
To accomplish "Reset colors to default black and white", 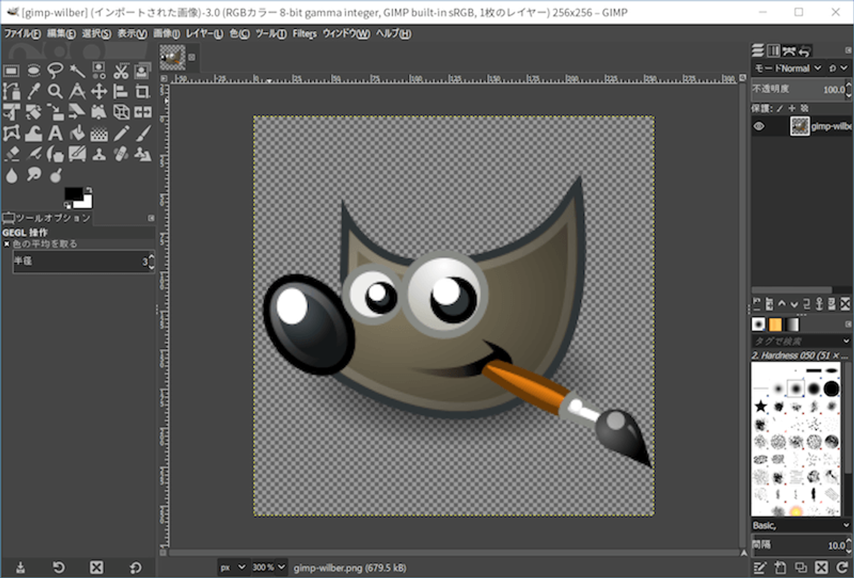I will point(68,205).
